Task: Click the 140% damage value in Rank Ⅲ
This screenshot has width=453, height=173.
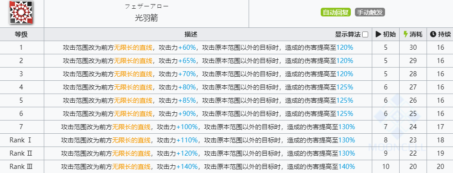Action: click(x=347, y=167)
